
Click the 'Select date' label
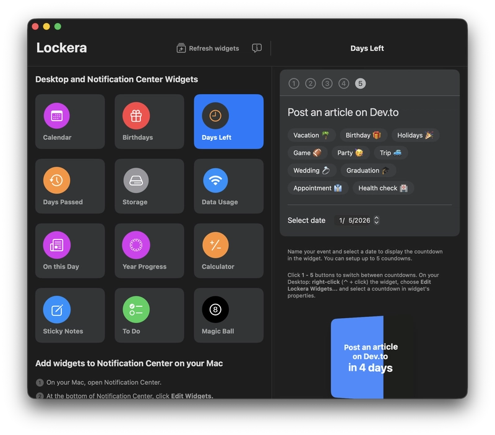click(x=306, y=220)
